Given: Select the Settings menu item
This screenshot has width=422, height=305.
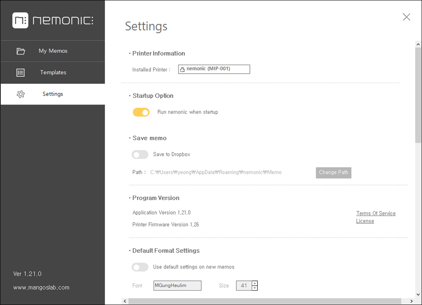Looking at the screenshot, I should pyautogui.click(x=53, y=94).
